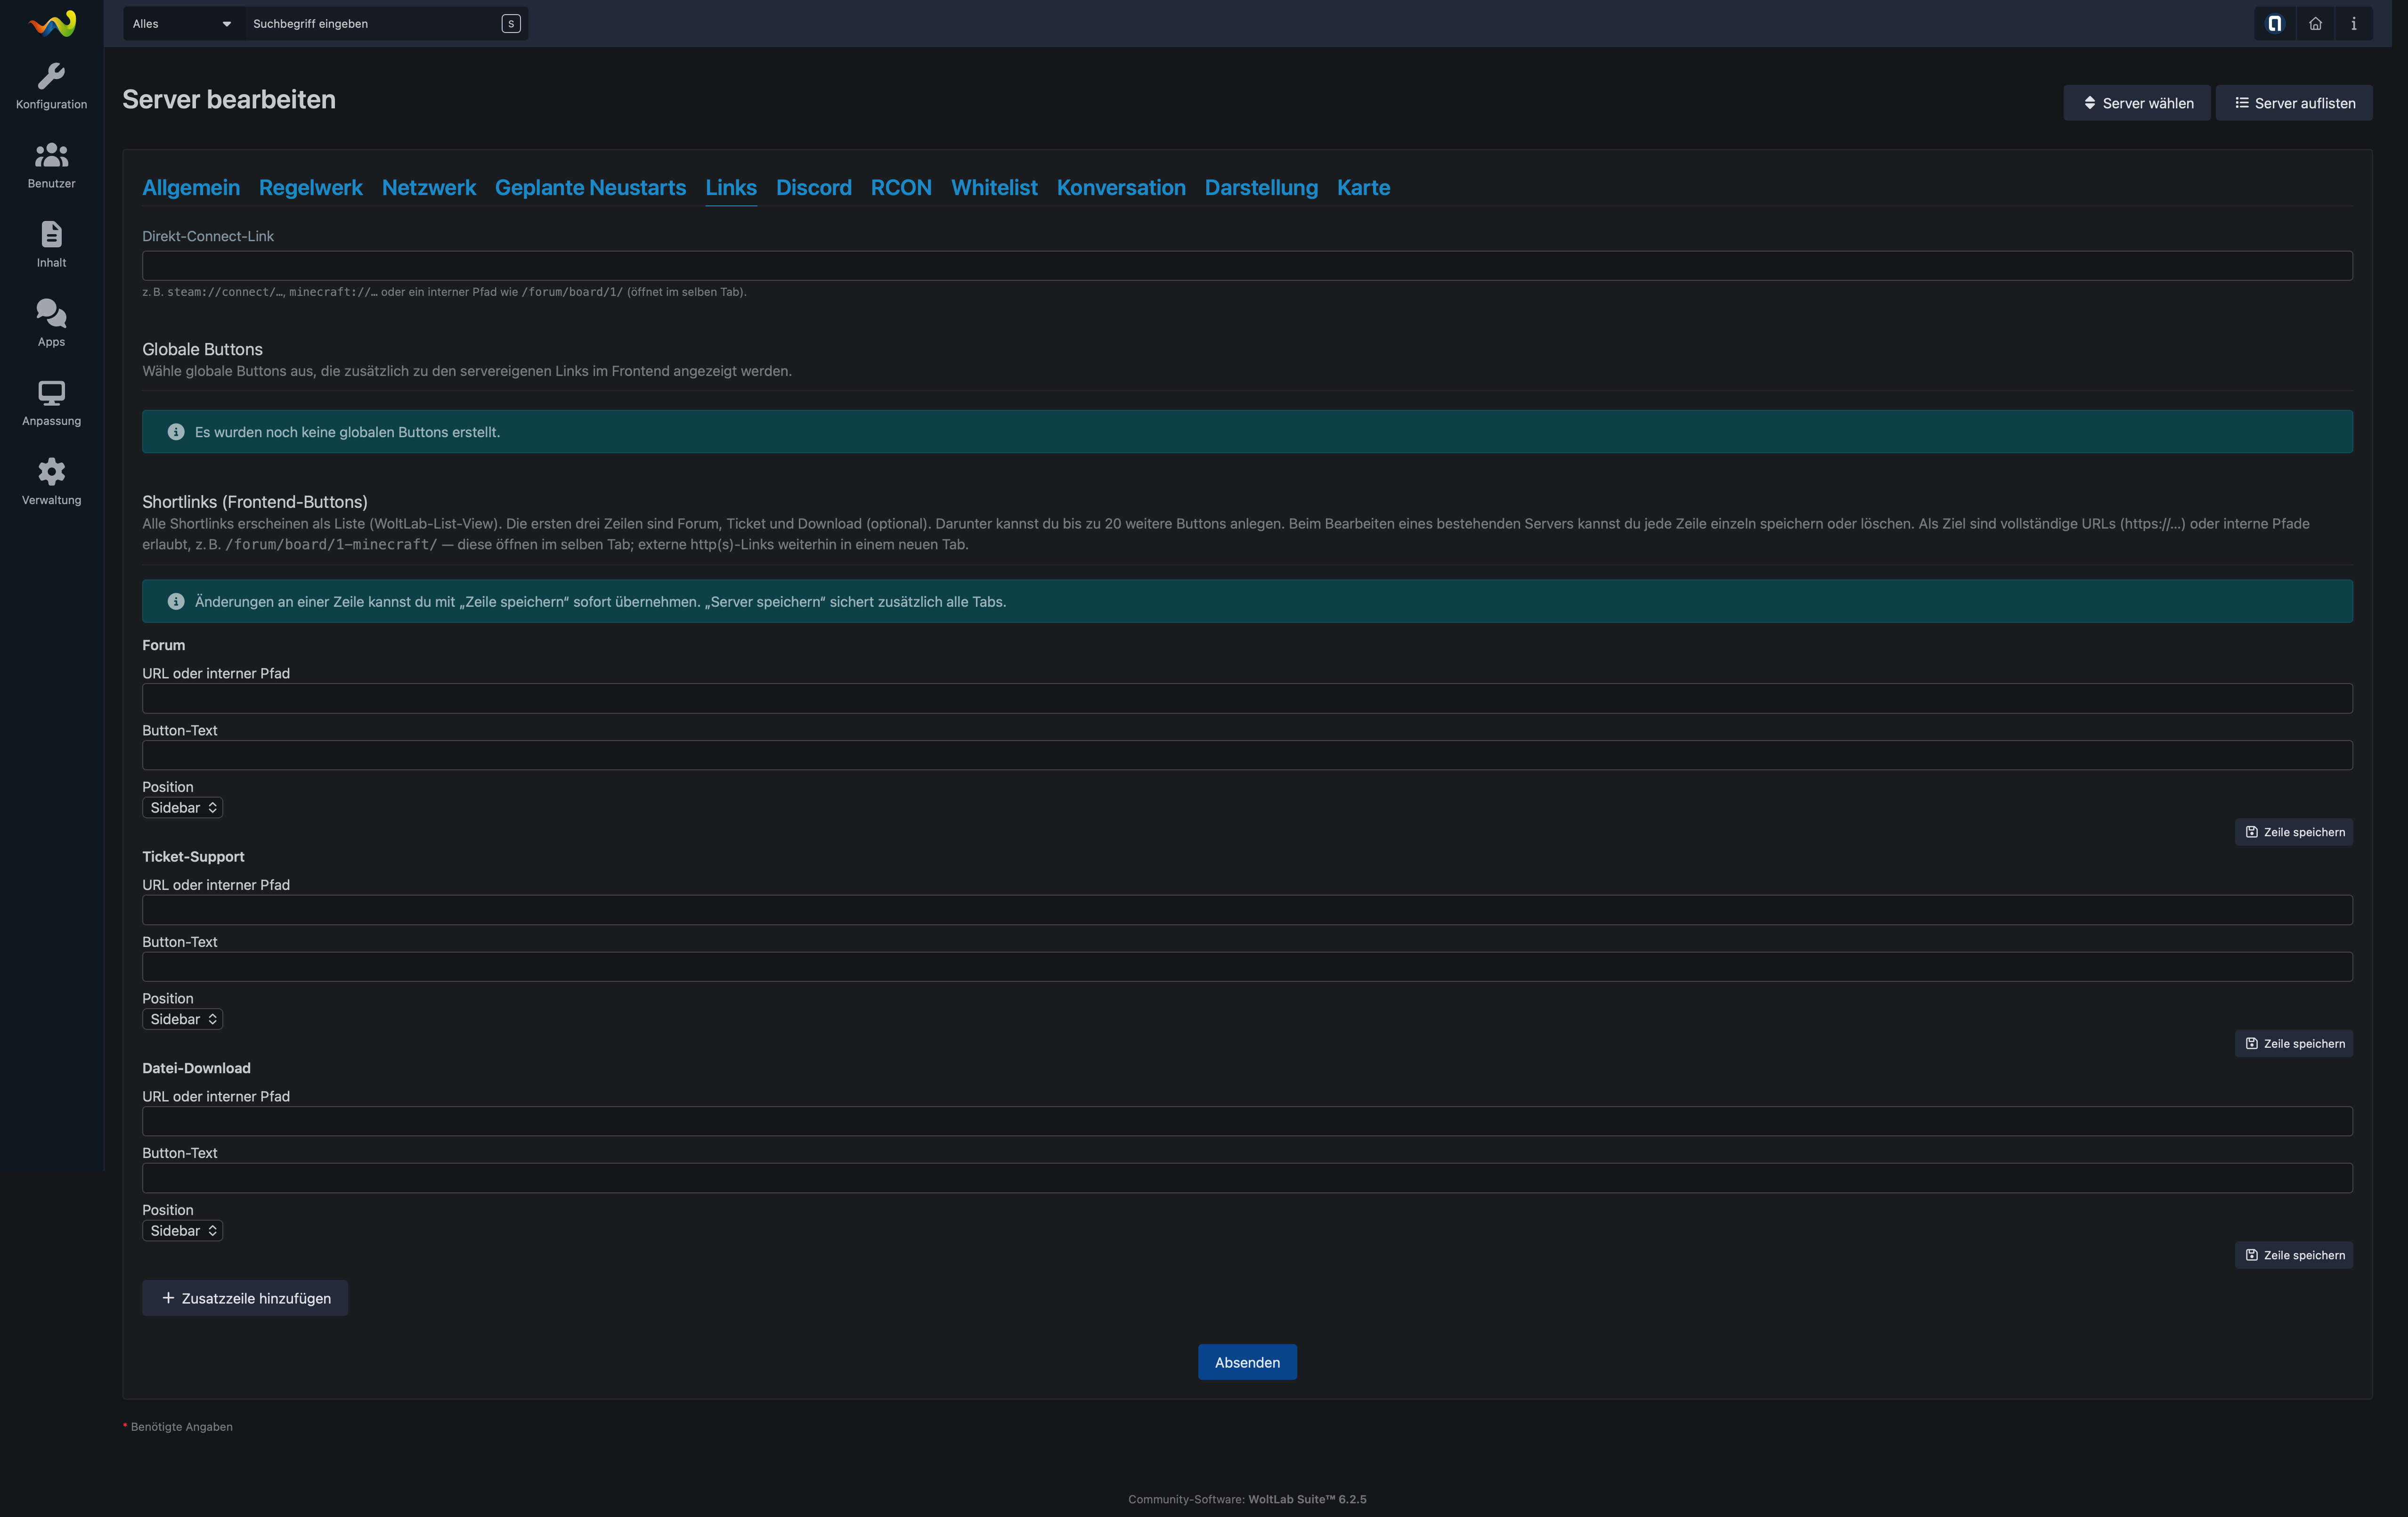Image resolution: width=2408 pixels, height=1517 pixels.
Task: Click the info icon in the global buttons notice
Action: pyautogui.click(x=176, y=432)
